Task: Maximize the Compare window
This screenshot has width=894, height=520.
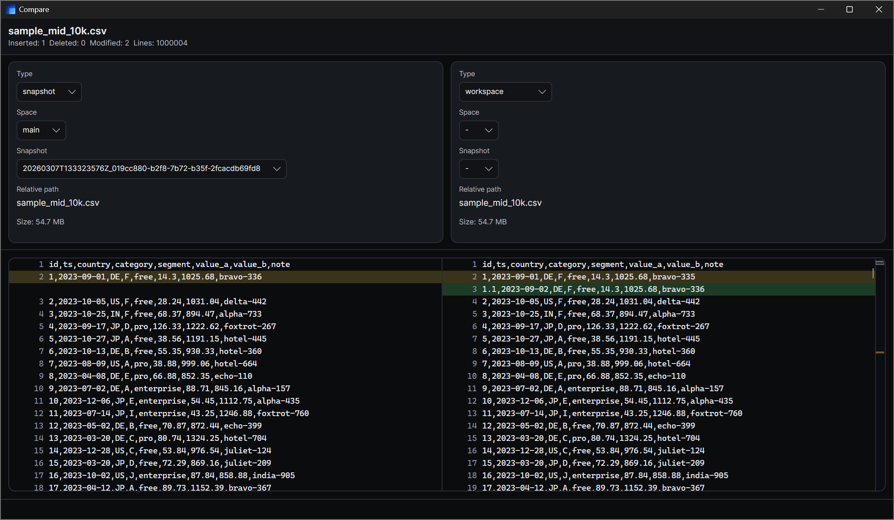Action: (x=849, y=9)
